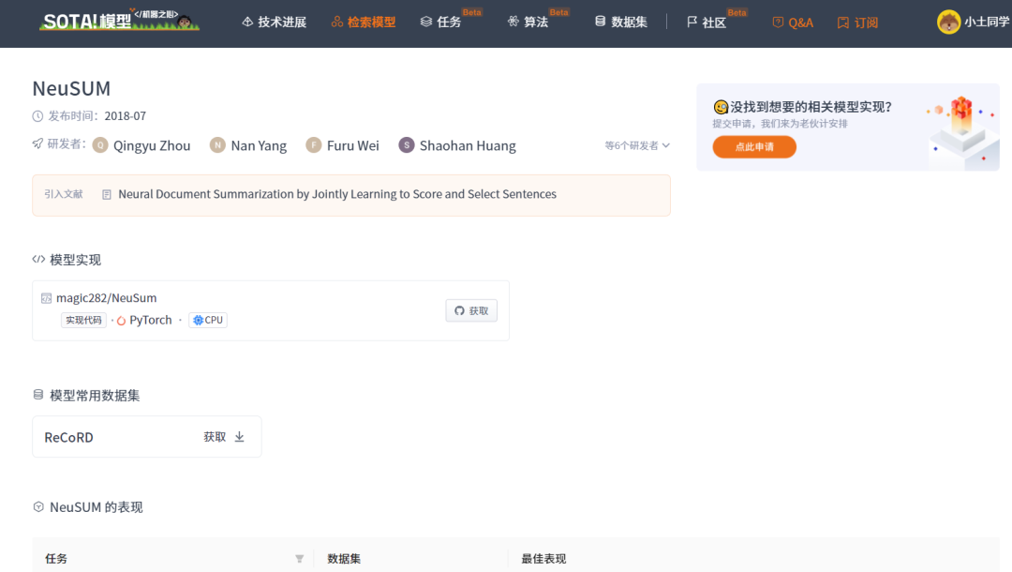The height and width of the screenshot is (572, 1012).
Task: Click Qingyu Zhou's avatar circle
Action: click(100, 145)
